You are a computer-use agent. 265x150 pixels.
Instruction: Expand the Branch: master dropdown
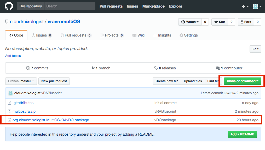pos(21,81)
